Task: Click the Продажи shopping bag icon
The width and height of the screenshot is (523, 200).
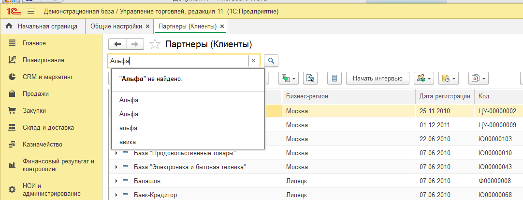Action: 12,94
